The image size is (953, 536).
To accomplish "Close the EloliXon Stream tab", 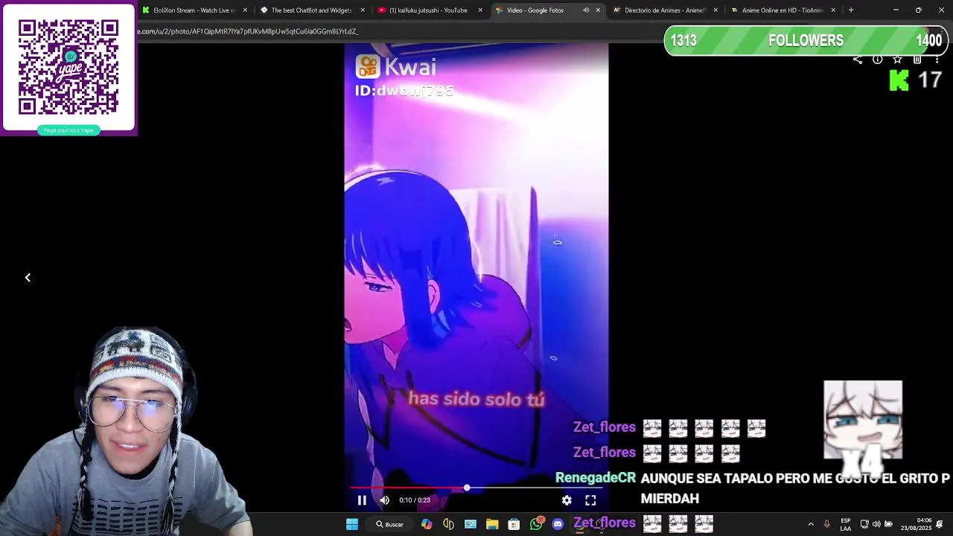I will [x=245, y=10].
